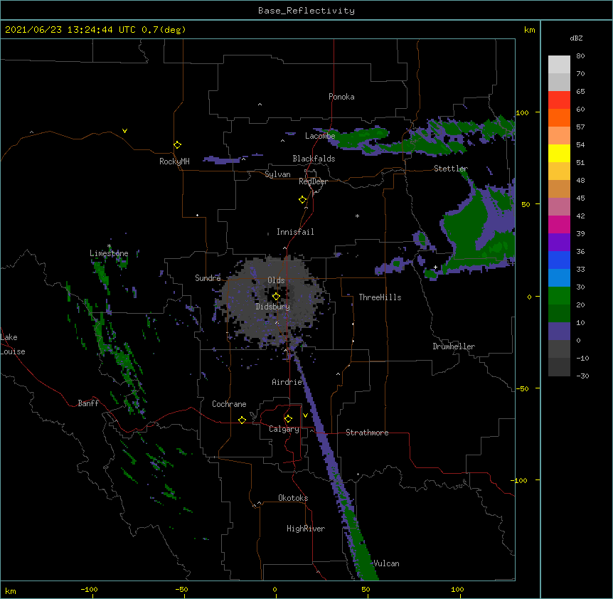The width and height of the screenshot is (613, 599).
Task: Click the yellow diamond marker beside RockyMH
Action: [x=178, y=145]
